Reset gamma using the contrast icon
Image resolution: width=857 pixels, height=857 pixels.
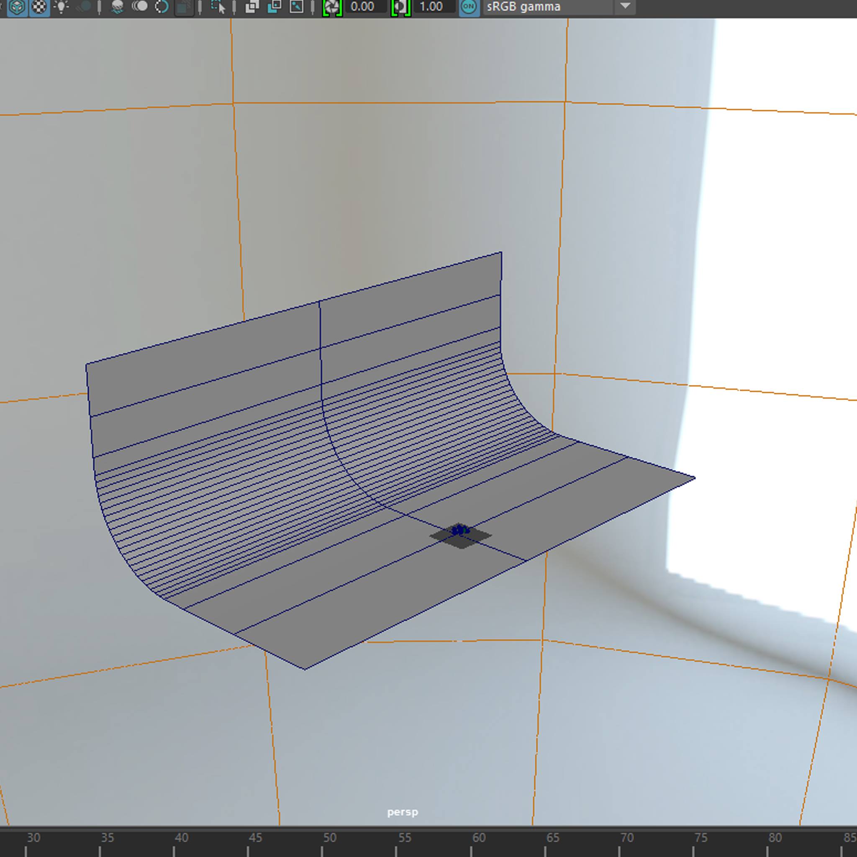[x=400, y=7]
